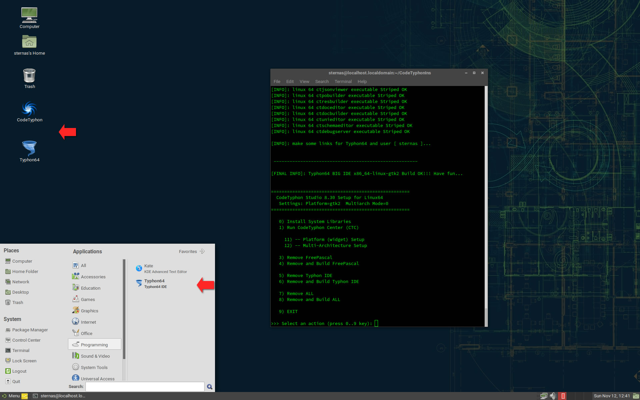The width and height of the screenshot is (640, 400).
Task: Click '1) Run CodeTyphon Center (CTC)' line
Action: click(319, 227)
